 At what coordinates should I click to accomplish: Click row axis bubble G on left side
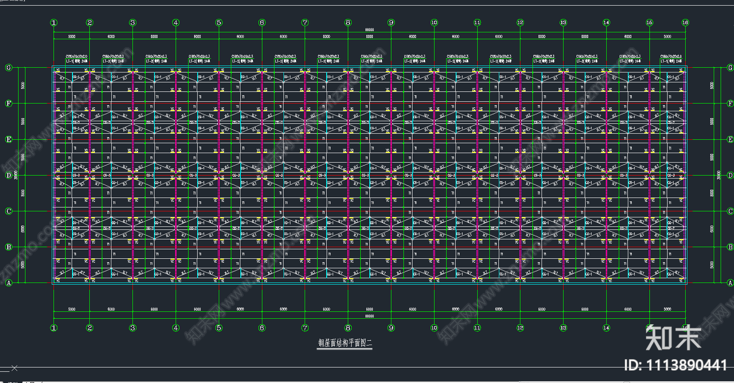click(8, 67)
